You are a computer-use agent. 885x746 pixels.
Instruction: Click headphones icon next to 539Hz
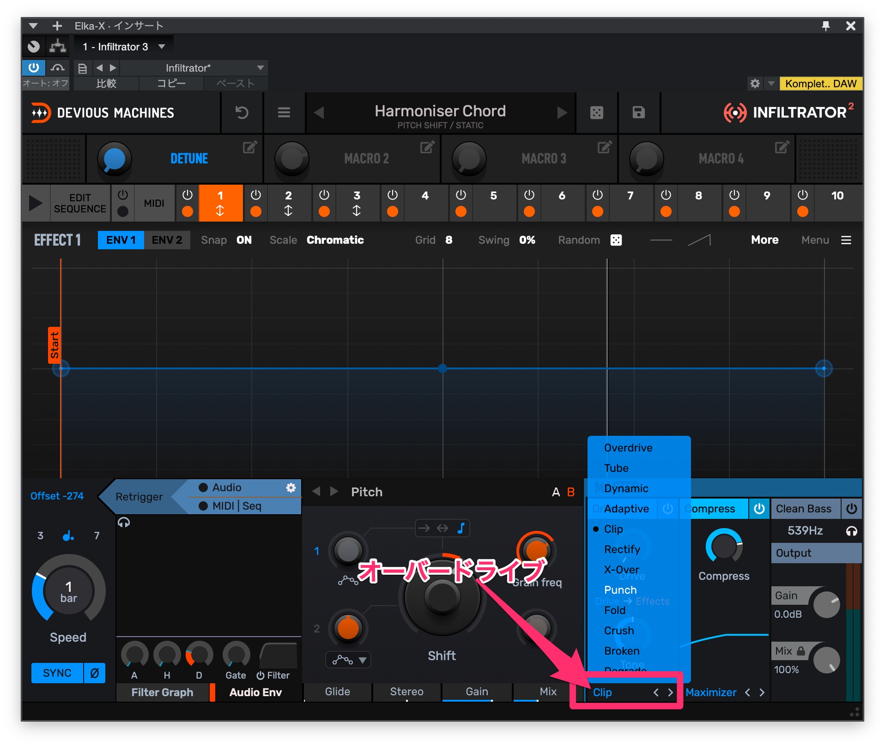coord(851,531)
